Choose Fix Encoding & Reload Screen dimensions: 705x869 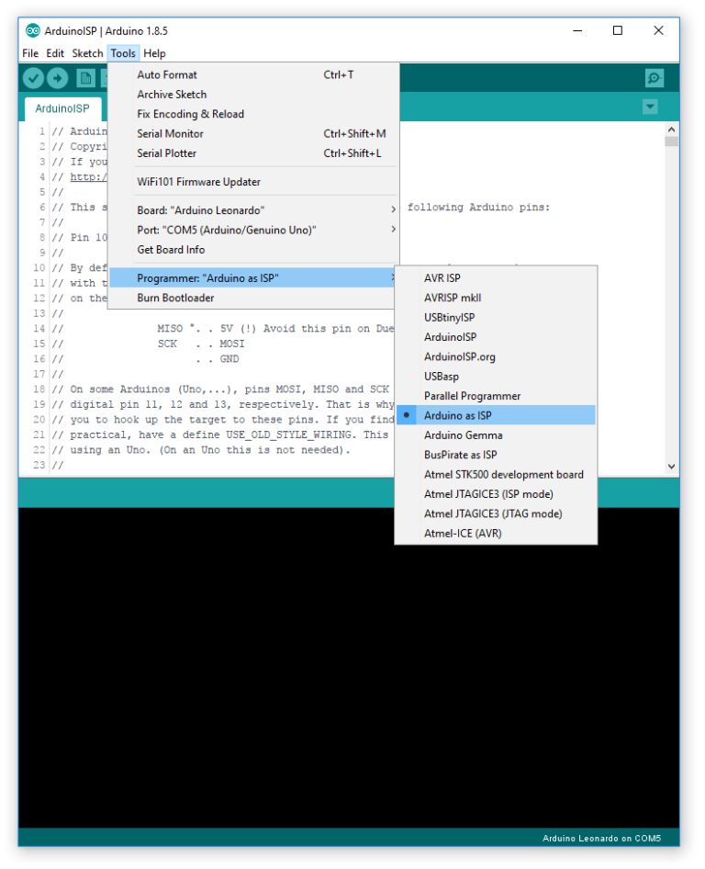pyautogui.click(x=253, y=114)
